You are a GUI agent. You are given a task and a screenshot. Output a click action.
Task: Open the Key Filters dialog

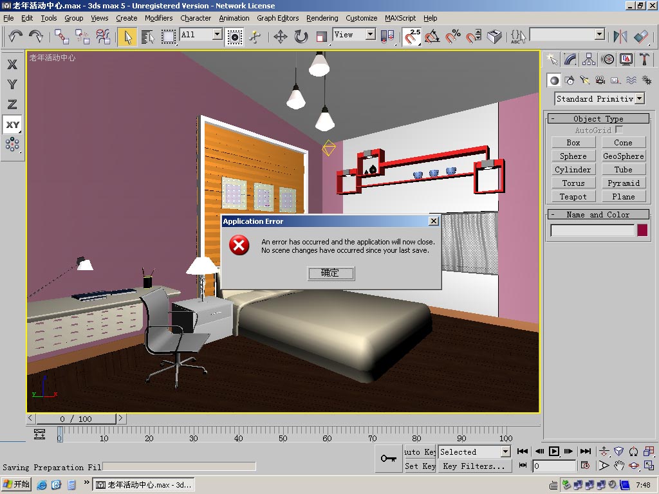[474, 466]
